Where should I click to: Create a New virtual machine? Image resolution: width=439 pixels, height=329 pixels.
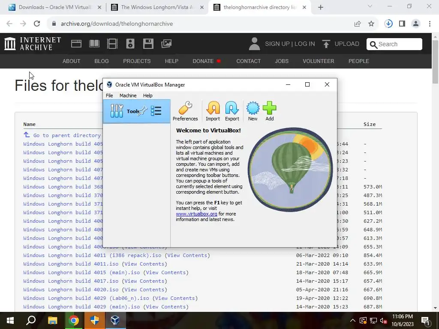[x=253, y=111]
